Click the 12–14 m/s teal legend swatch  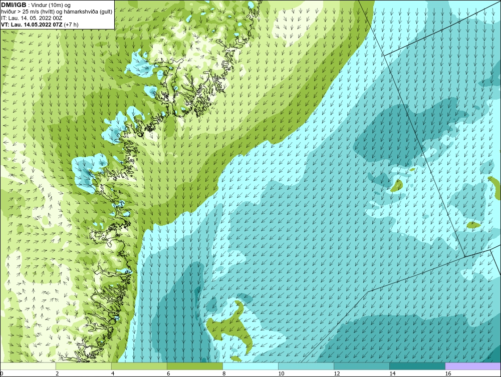361,366
